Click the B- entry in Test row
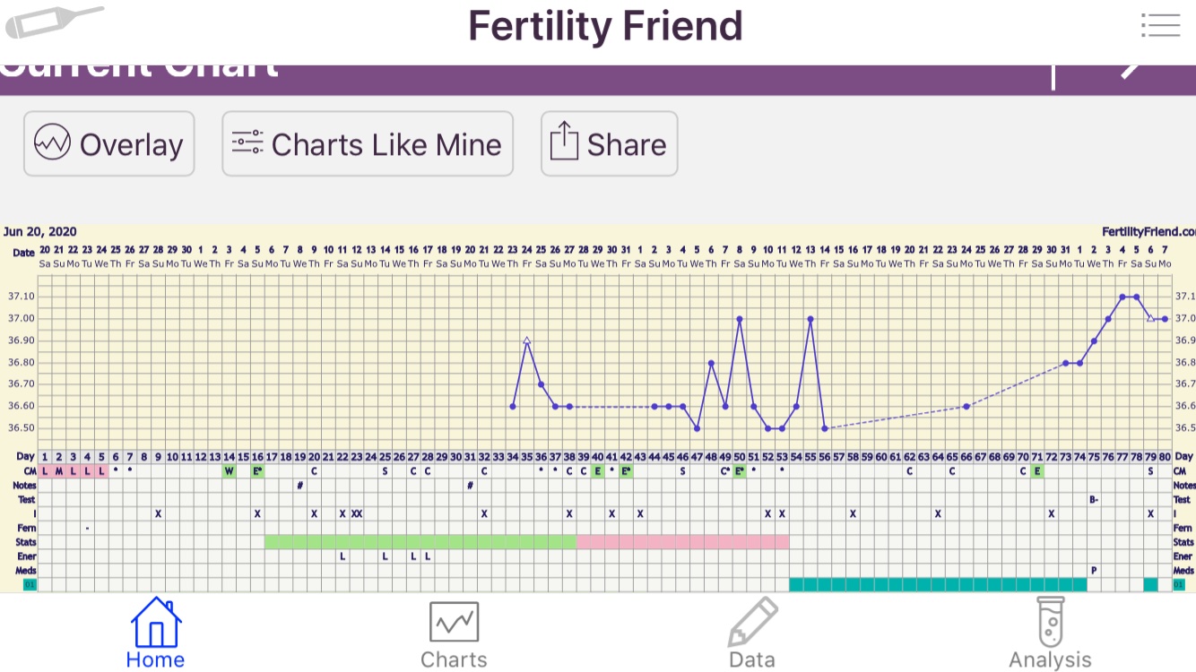 1094,500
